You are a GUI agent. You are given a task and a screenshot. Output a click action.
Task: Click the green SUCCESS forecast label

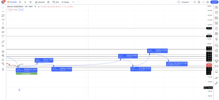(x=27, y=74)
